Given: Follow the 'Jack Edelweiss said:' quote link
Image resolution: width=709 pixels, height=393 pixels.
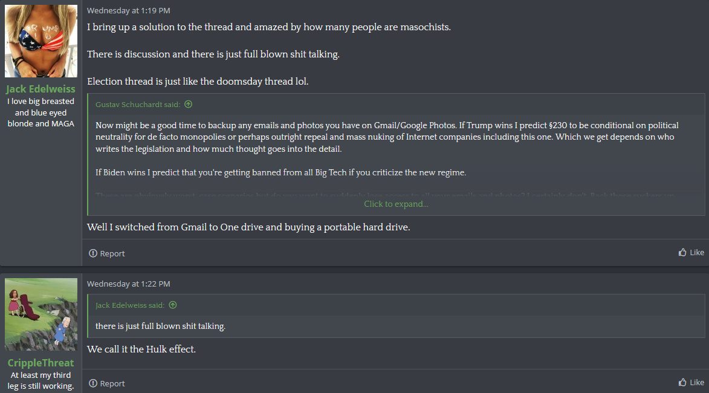Looking at the screenshot, I should point(130,305).
